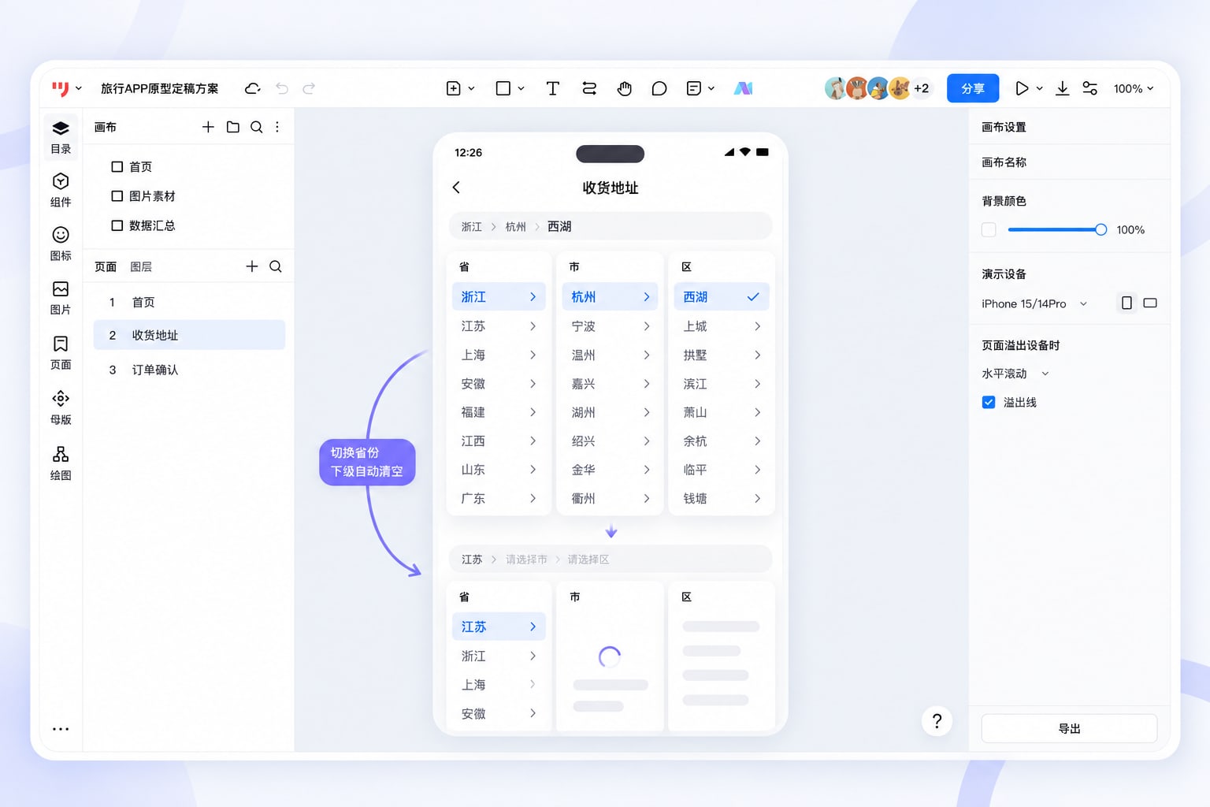Create a new folder in 画布 panel
1210x807 pixels.
[x=233, y=127]
